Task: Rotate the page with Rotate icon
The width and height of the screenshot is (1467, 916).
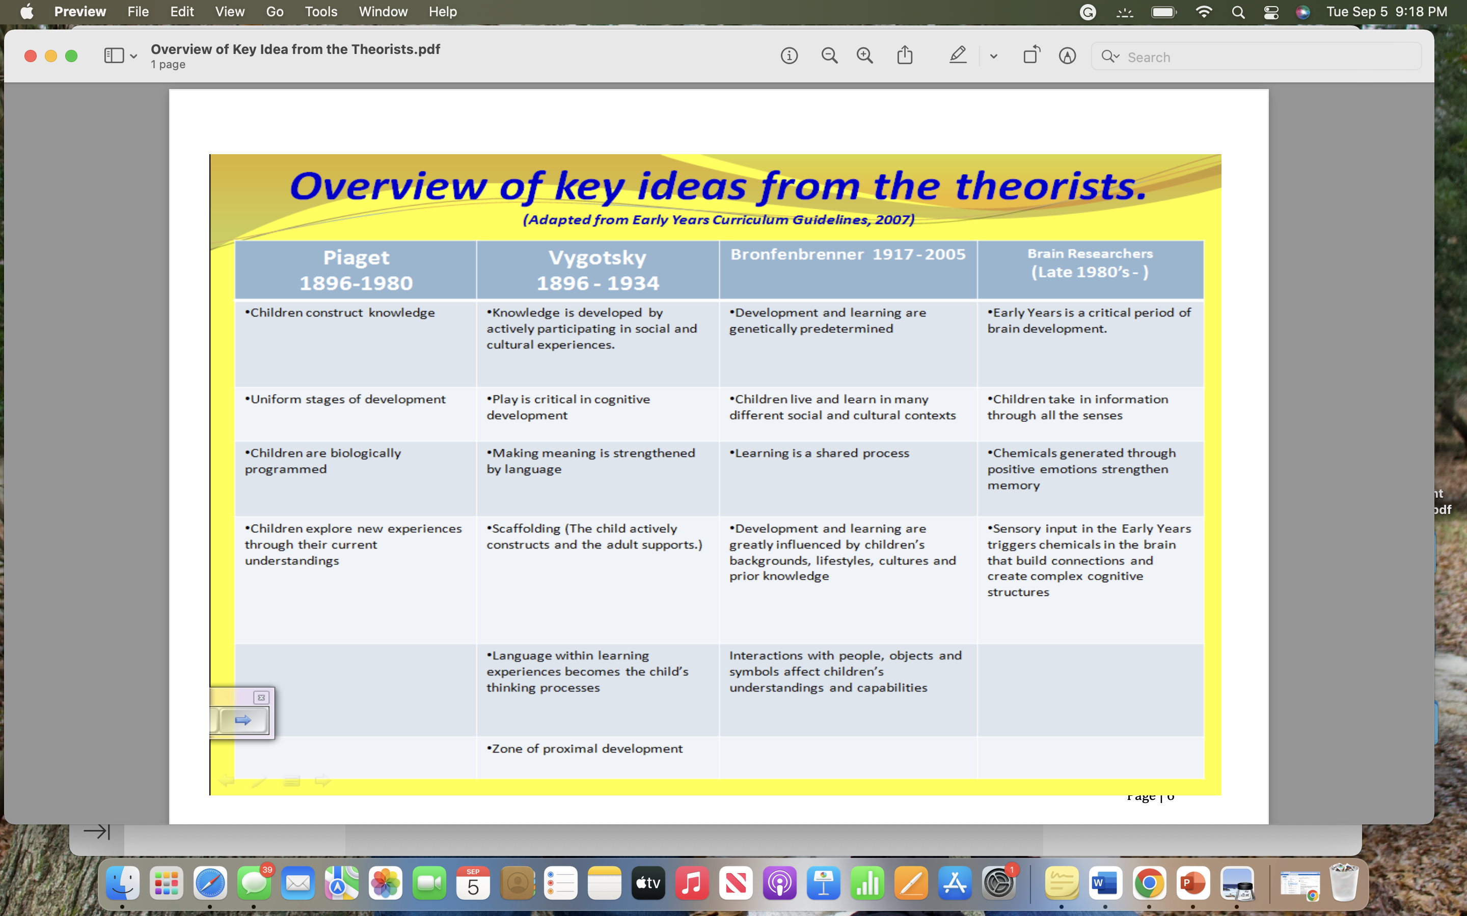Action: 1031,55
